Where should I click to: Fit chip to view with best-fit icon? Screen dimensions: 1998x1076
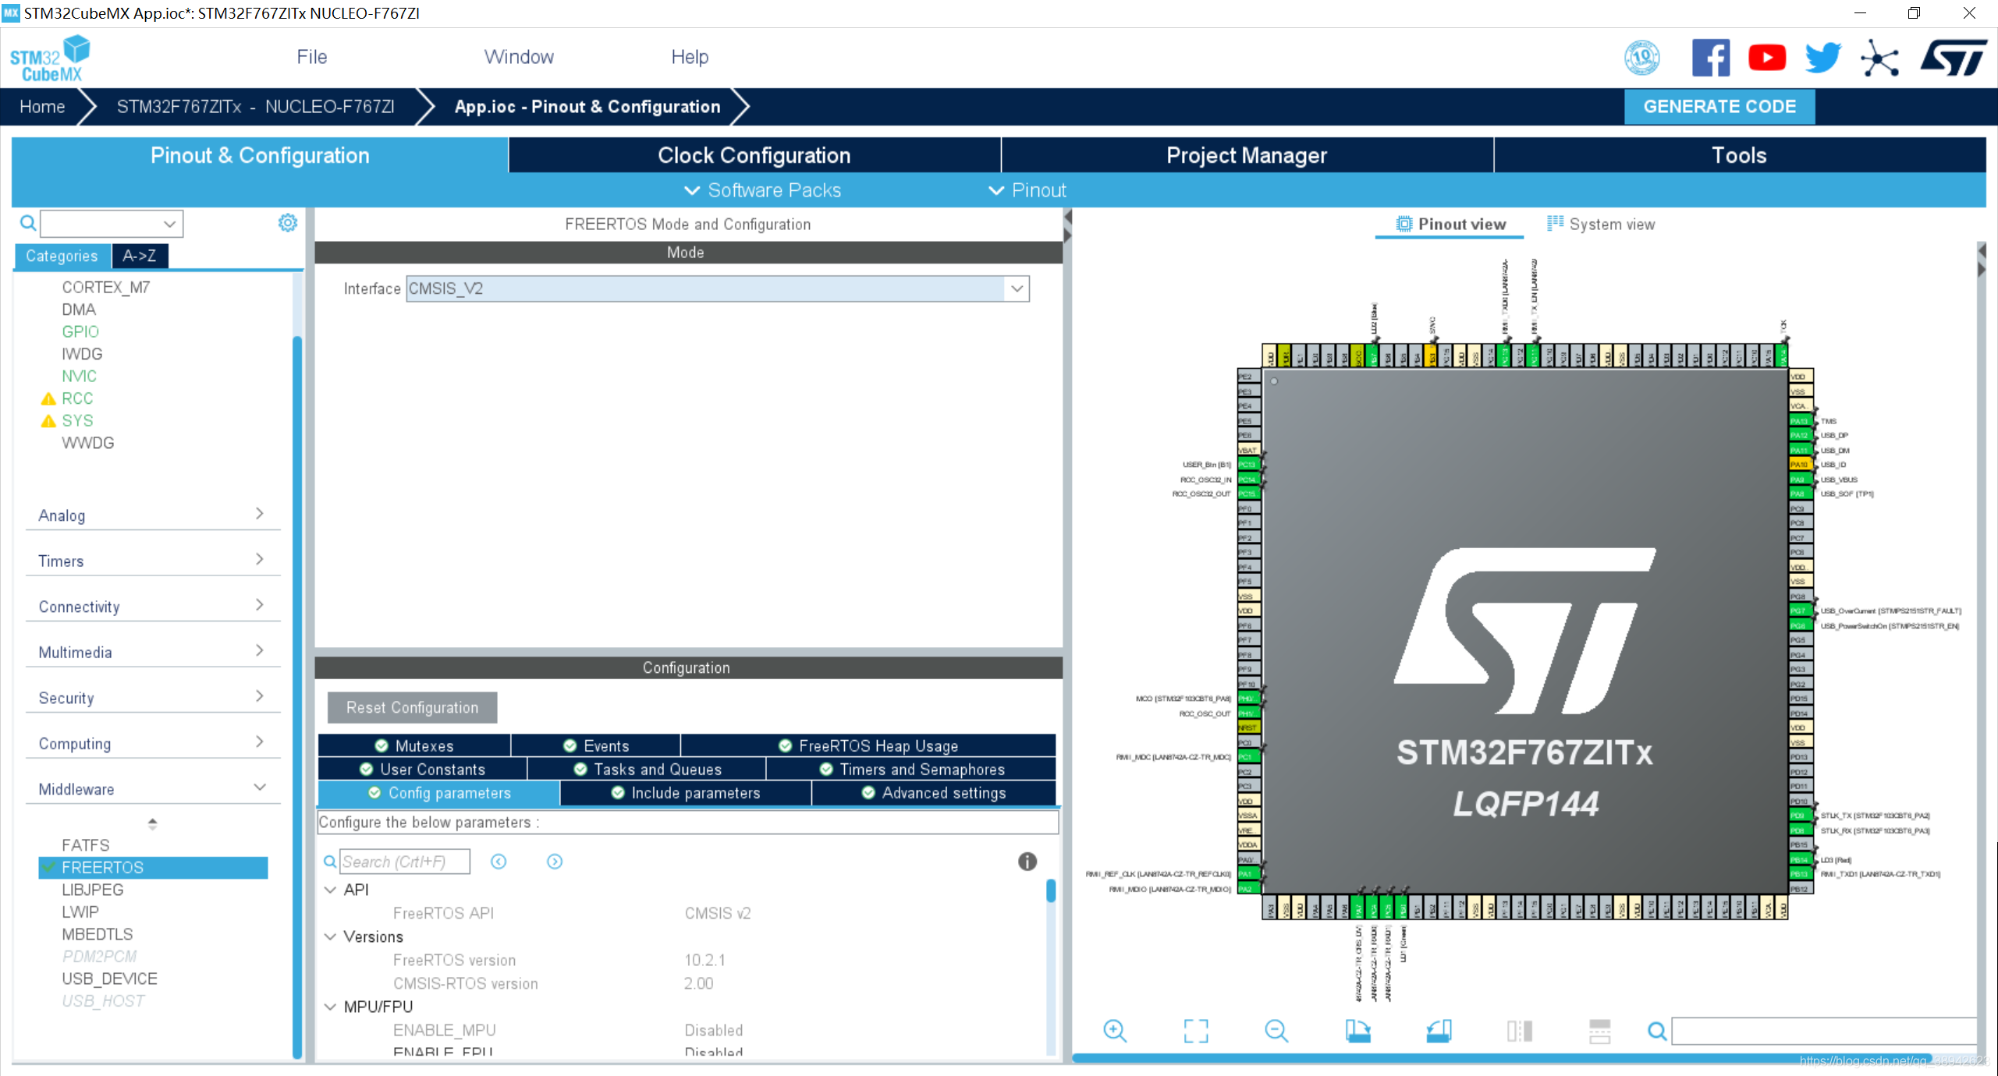pyautogui.click(x=1196, y=1031)
